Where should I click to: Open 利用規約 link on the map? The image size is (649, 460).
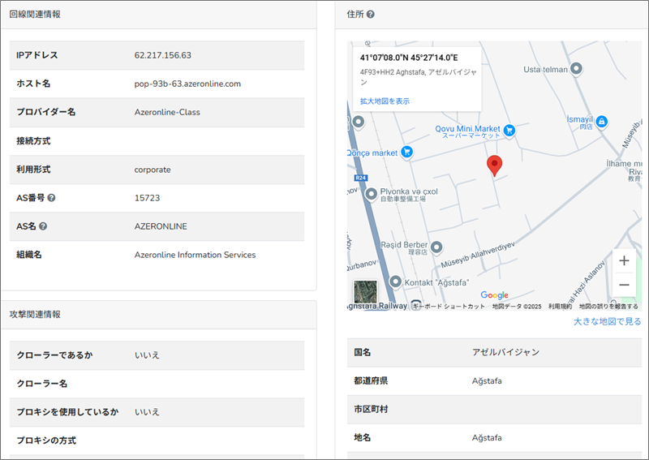coord(560,307)
